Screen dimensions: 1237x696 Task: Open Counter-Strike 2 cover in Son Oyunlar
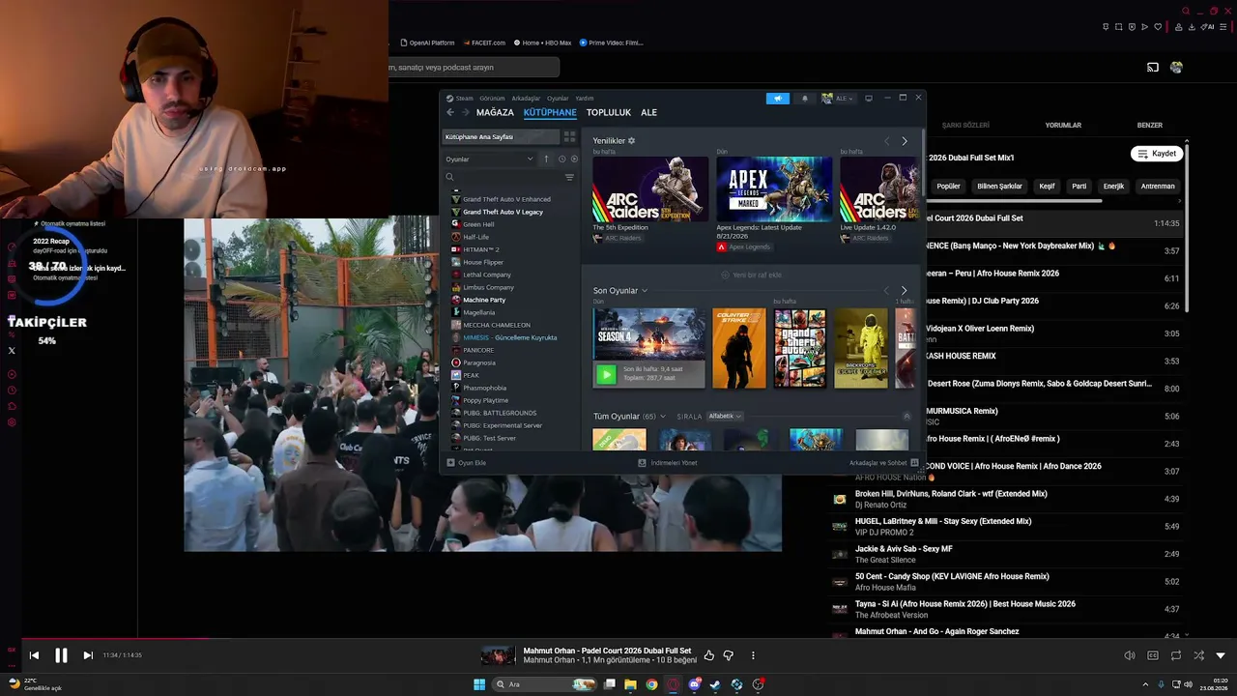coord(739,348)
